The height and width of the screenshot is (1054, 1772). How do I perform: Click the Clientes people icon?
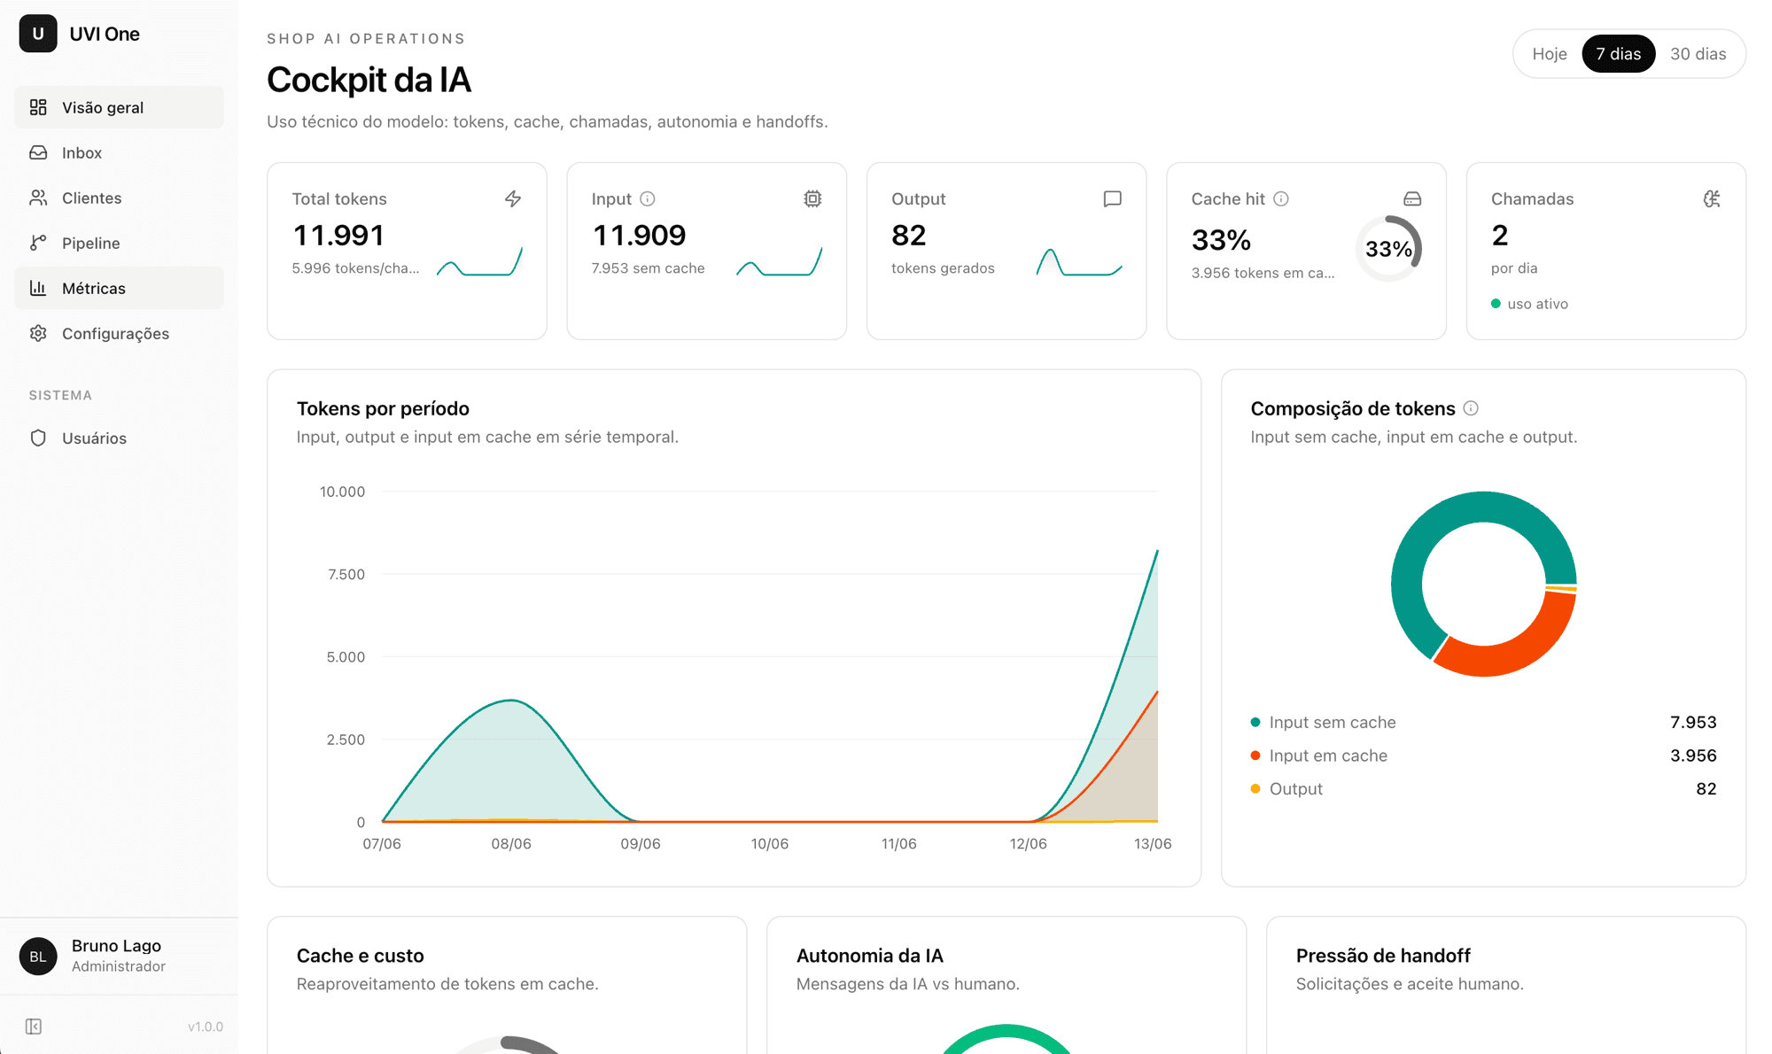coord(38,198)
